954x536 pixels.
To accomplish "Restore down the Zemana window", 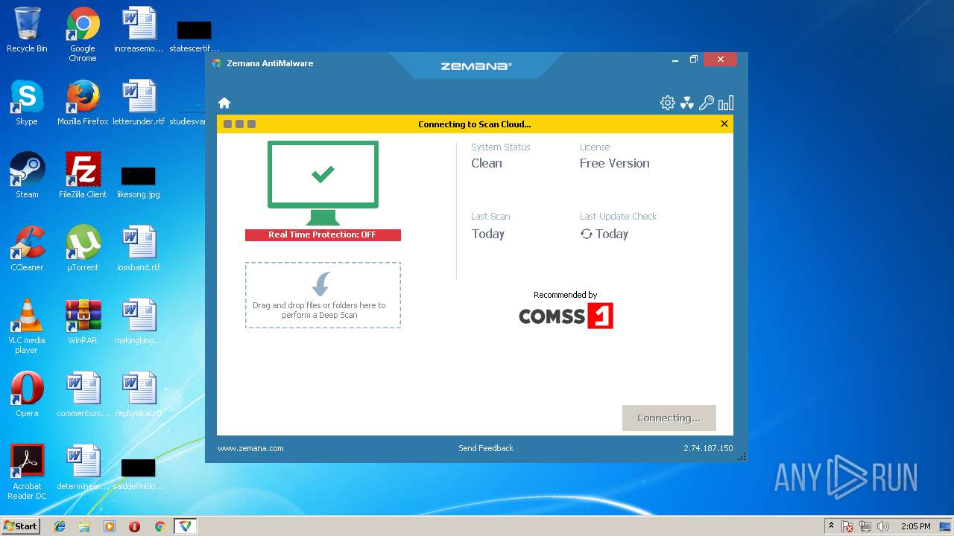I will click(x=694, y=60).
